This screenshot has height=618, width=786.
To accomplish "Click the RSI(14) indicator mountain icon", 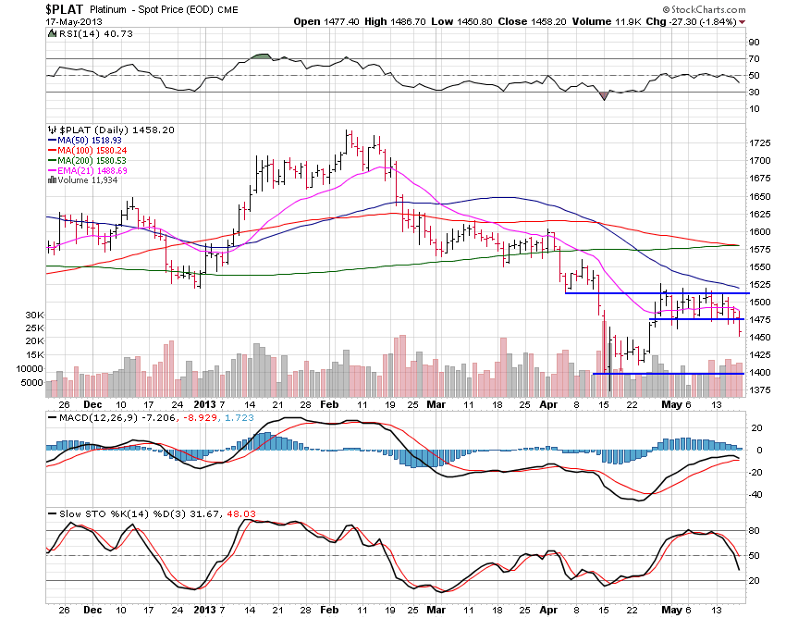I will pyautogui.click(x=51, y=34).
